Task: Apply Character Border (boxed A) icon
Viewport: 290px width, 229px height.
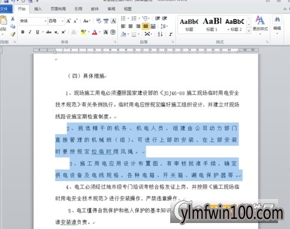Action: pos(113,21)
